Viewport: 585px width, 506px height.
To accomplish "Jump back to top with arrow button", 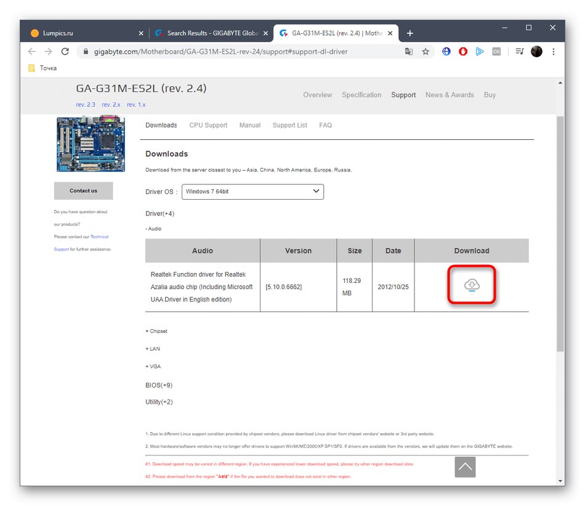I will point(465,467).
